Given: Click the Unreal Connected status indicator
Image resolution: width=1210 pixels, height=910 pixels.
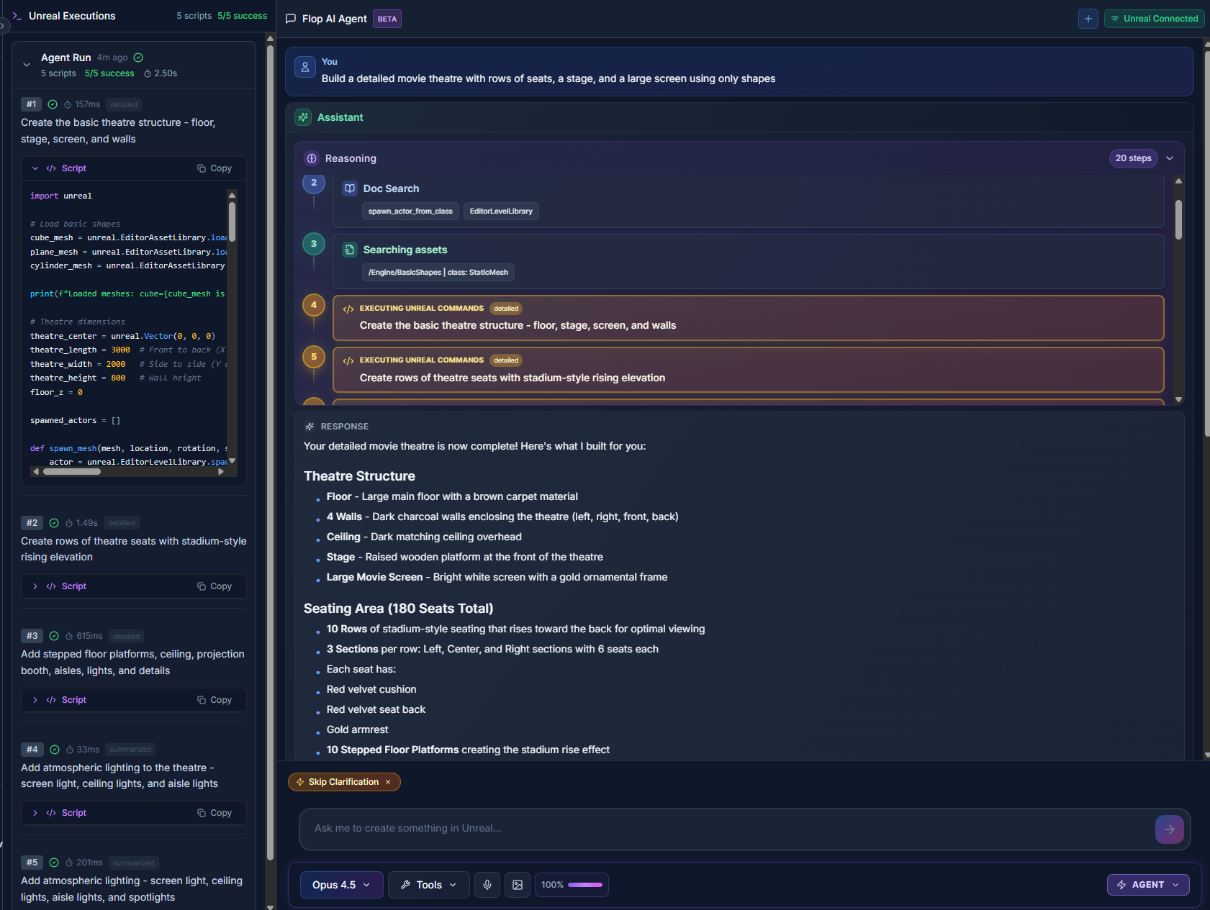Looking at the screenshot, I should pos(1153,19).
